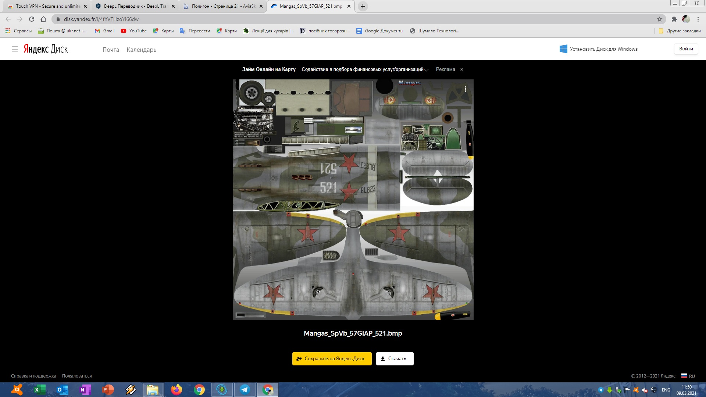Open Avast from the taskbar
Screen dimensions: 706x397
pos(17,390)
